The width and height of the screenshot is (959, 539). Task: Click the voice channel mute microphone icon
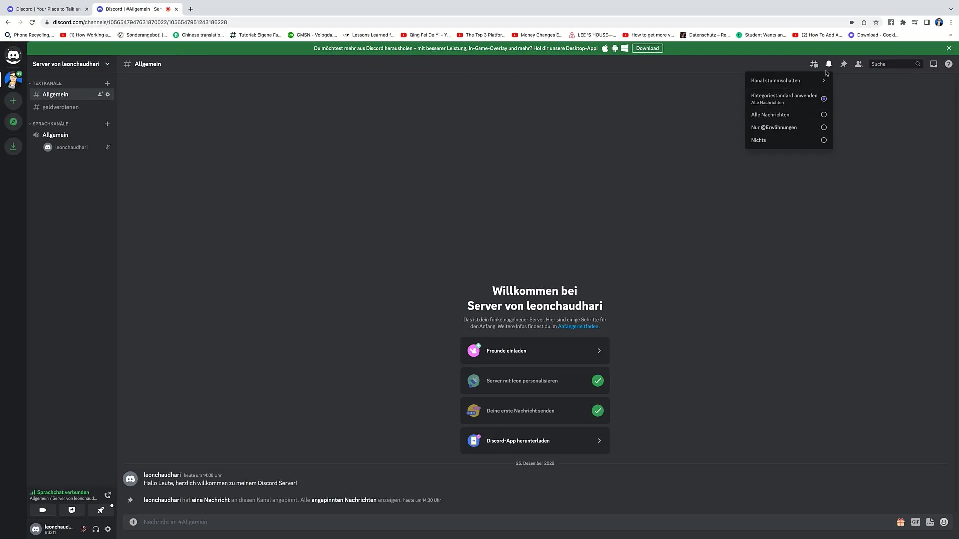point(83,529)
